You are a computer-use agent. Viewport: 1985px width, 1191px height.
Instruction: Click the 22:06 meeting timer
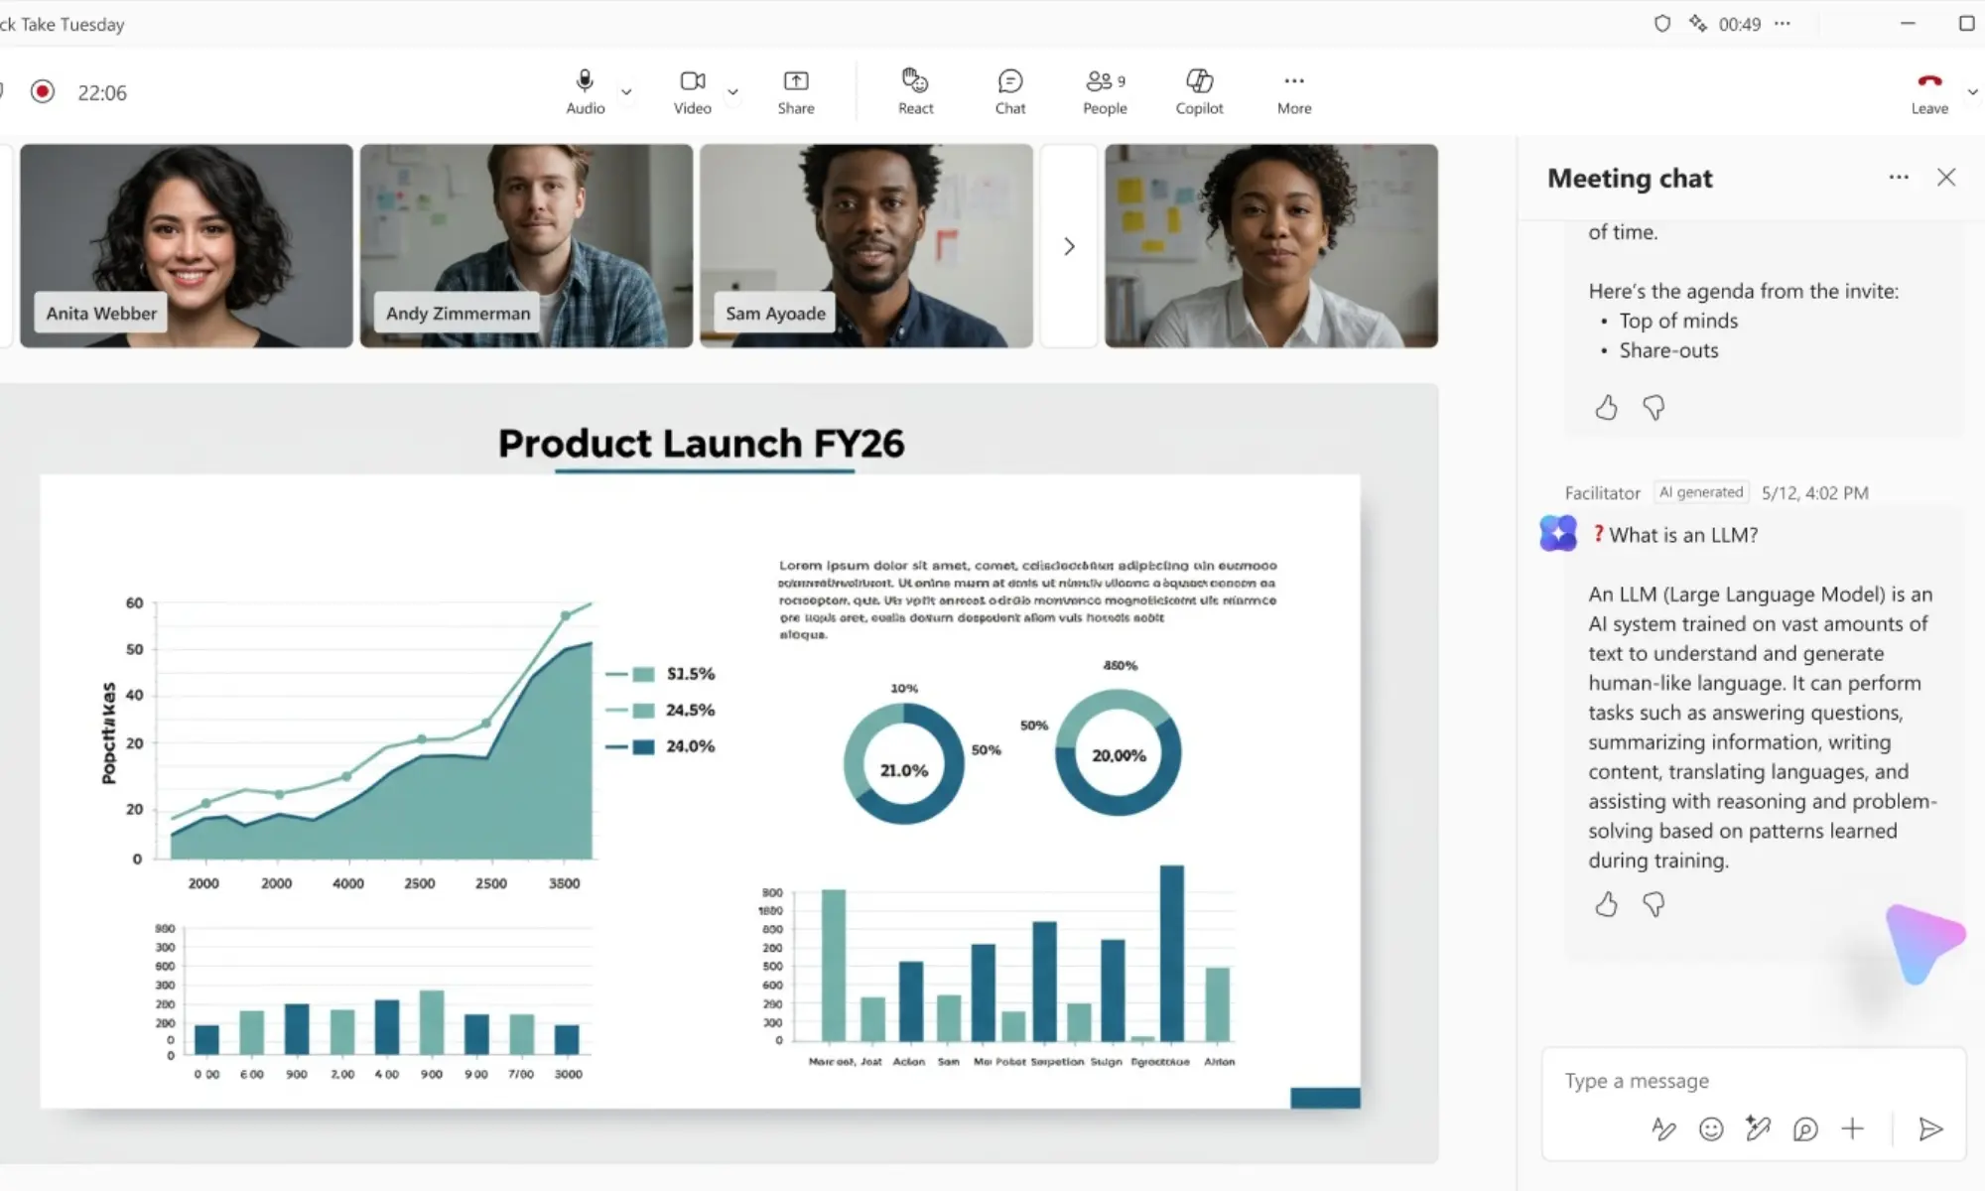coord(102,92)
